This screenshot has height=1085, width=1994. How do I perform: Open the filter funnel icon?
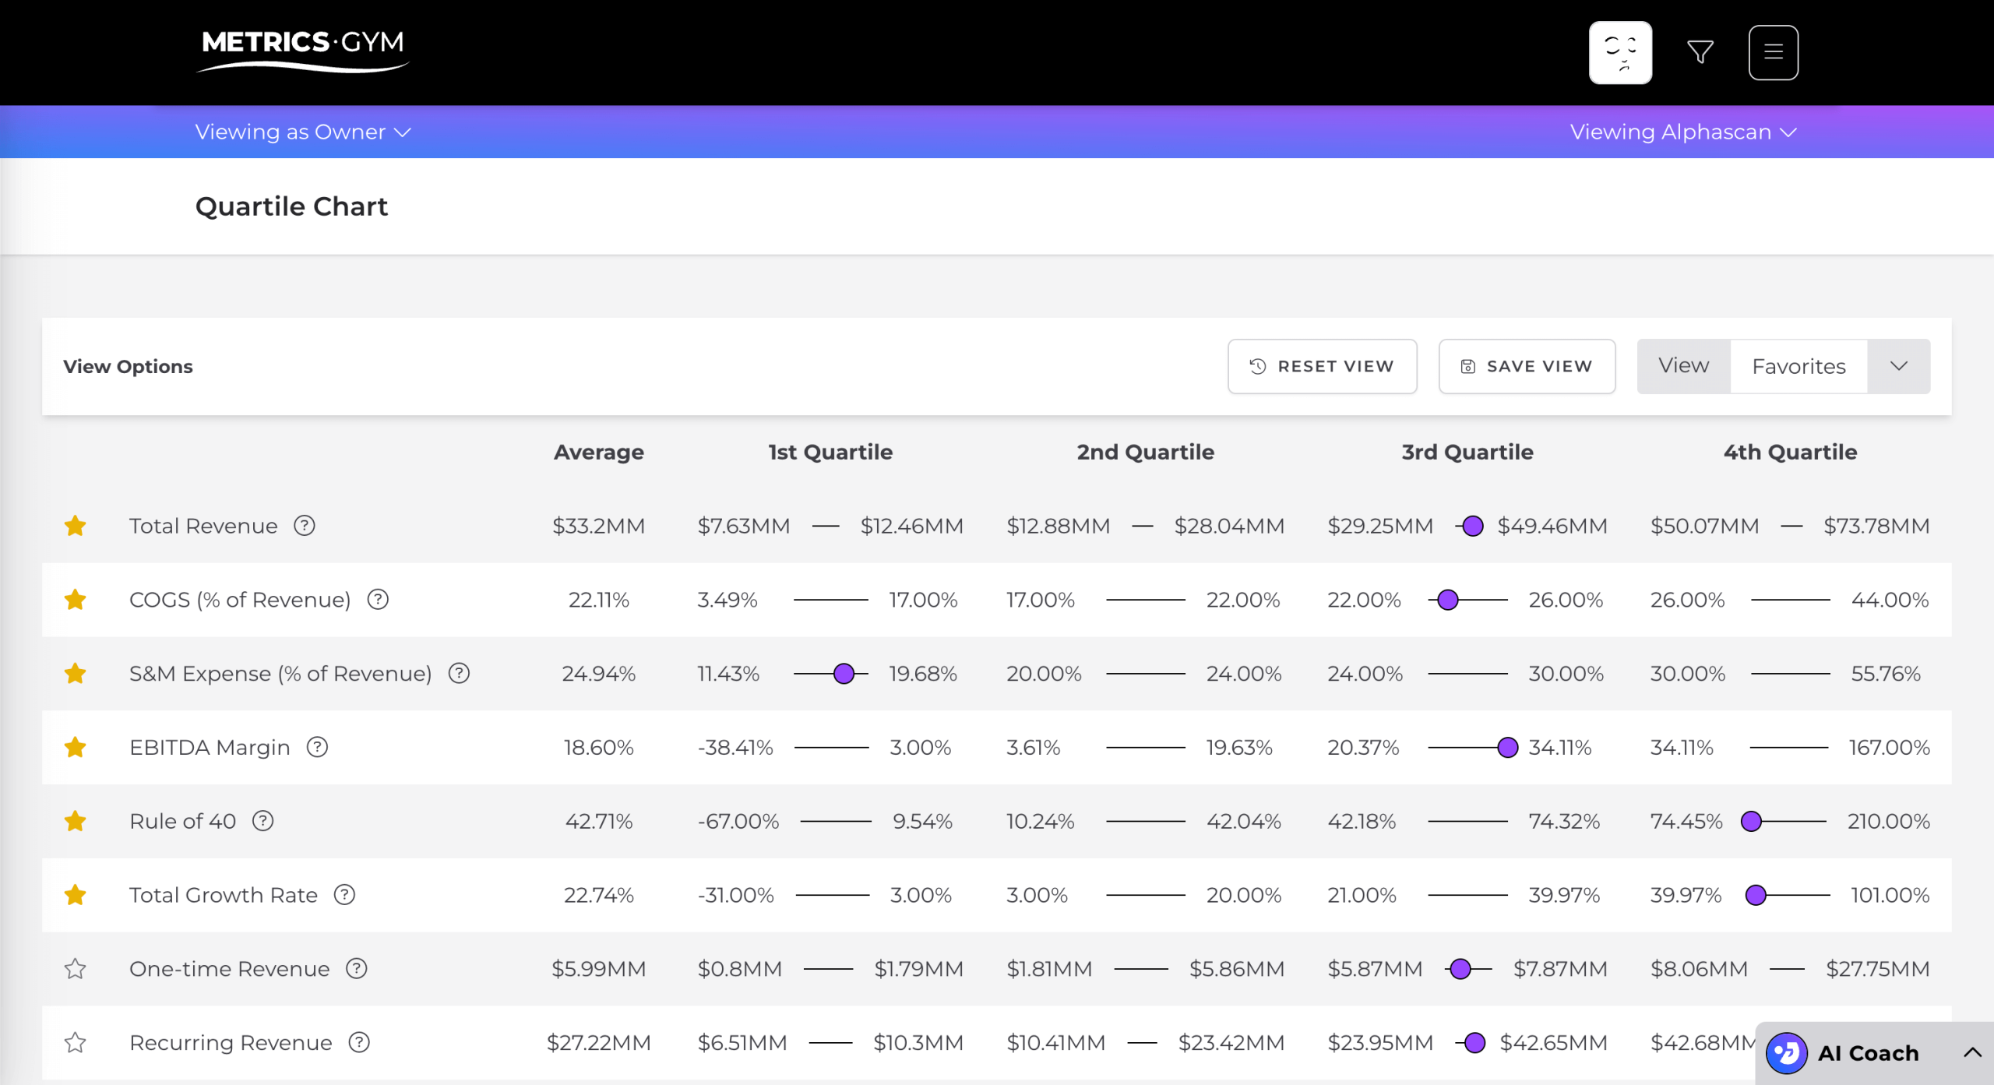click(x=1700, y=52)
